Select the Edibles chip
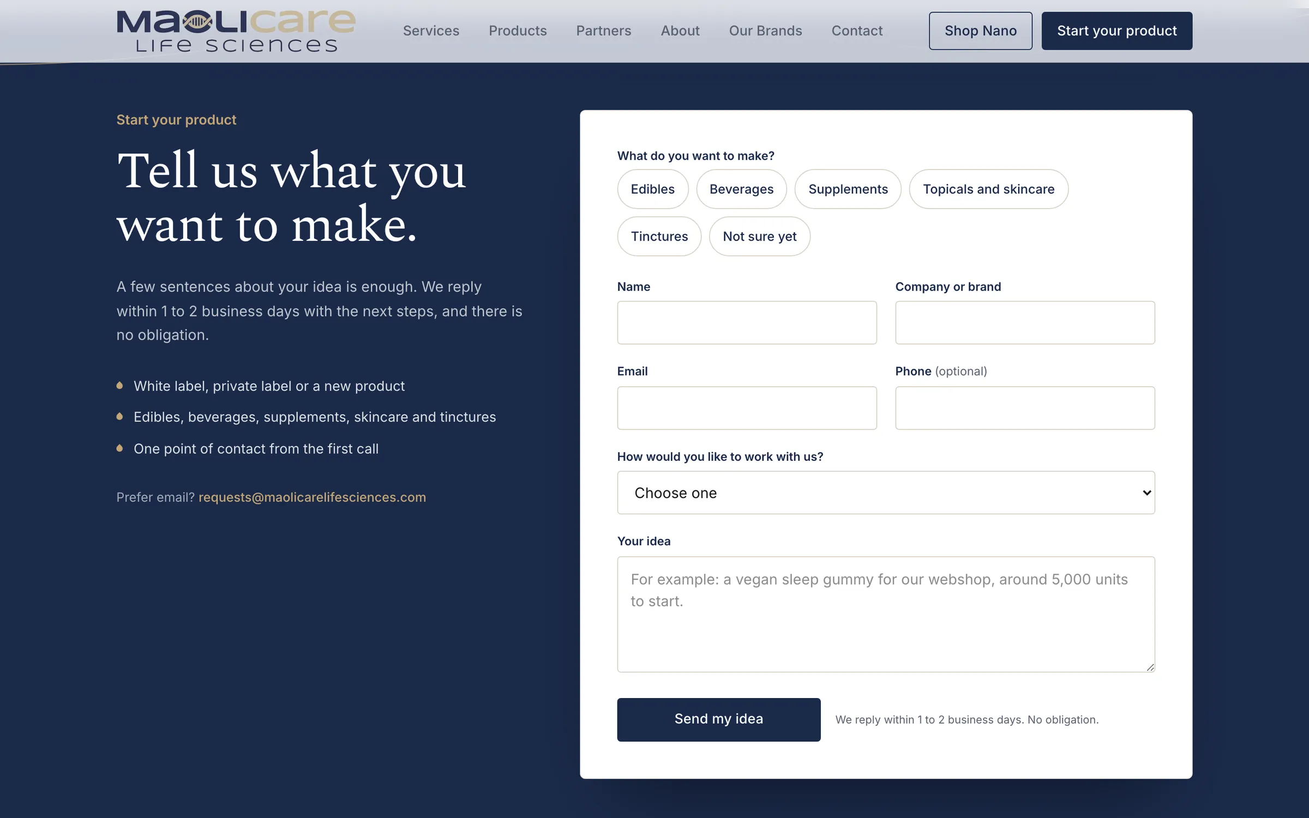 pyautogui.click(x=652, y=189)
